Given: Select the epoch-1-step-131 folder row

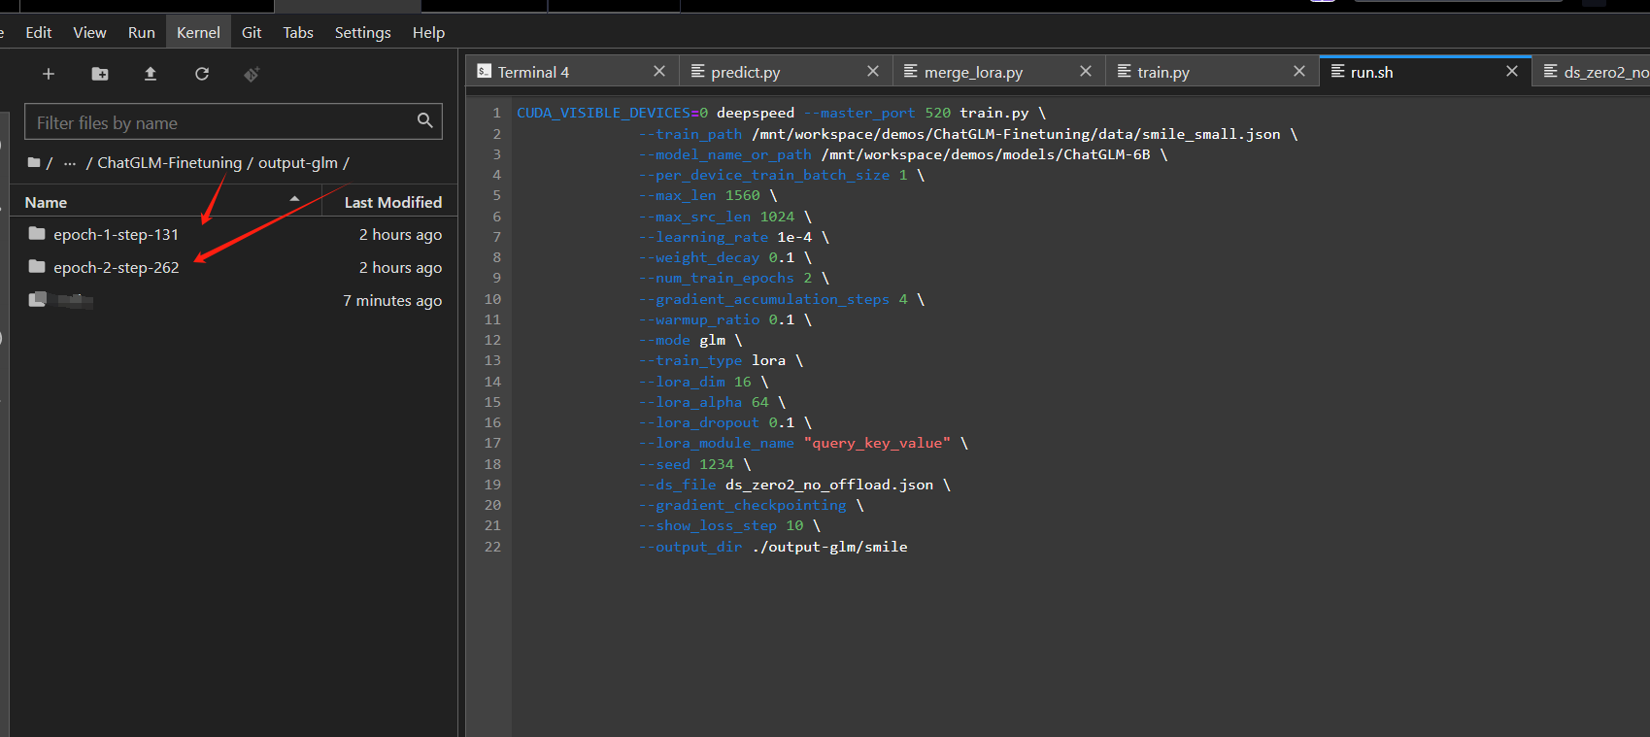Looking at the screenshot, I should 234,234.
